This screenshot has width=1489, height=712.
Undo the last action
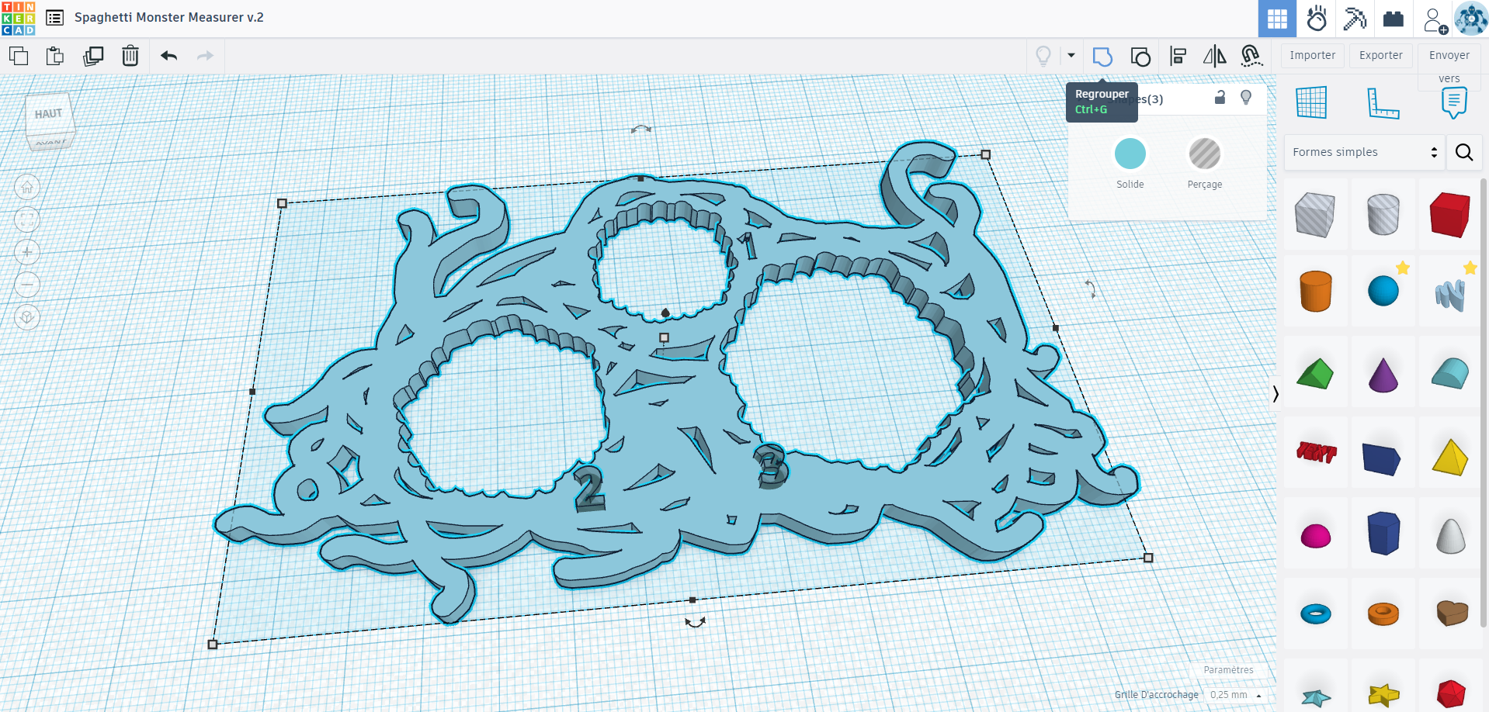coord(169,56)
